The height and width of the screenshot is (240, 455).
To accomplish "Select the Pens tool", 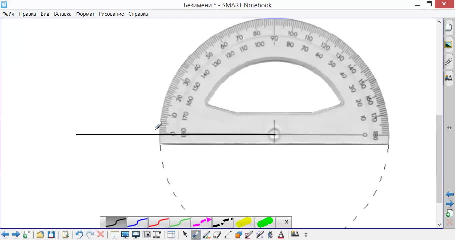I will coord(196,234).
